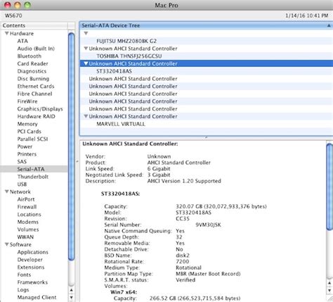Select SAS in the sidebar
333x302 pixels.
(x=22, y=161)
